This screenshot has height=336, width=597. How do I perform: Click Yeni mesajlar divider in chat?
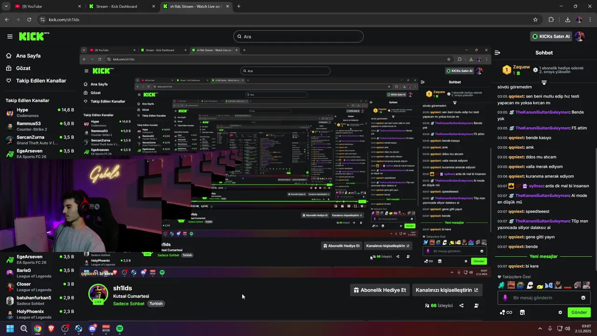click(543, 256)
